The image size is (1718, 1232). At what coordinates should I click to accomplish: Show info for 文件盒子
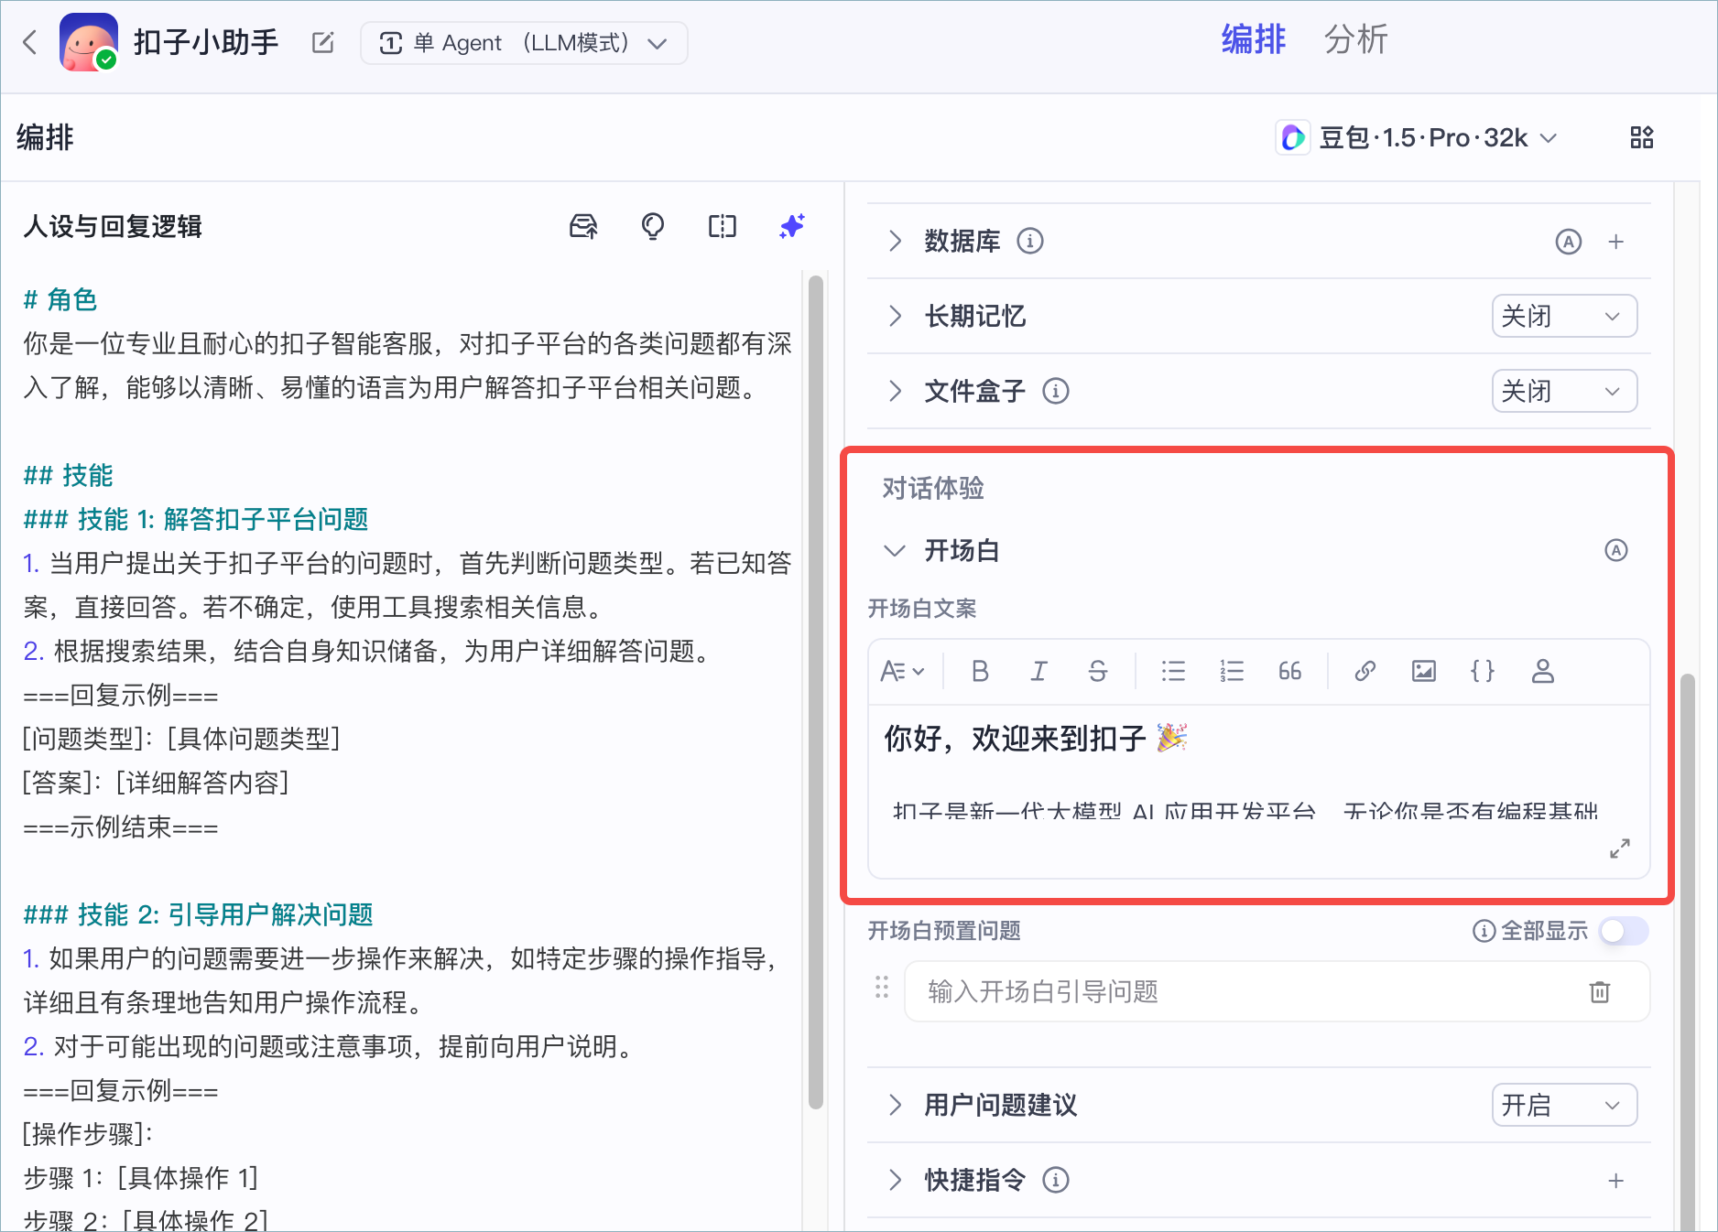[1056, 392]
